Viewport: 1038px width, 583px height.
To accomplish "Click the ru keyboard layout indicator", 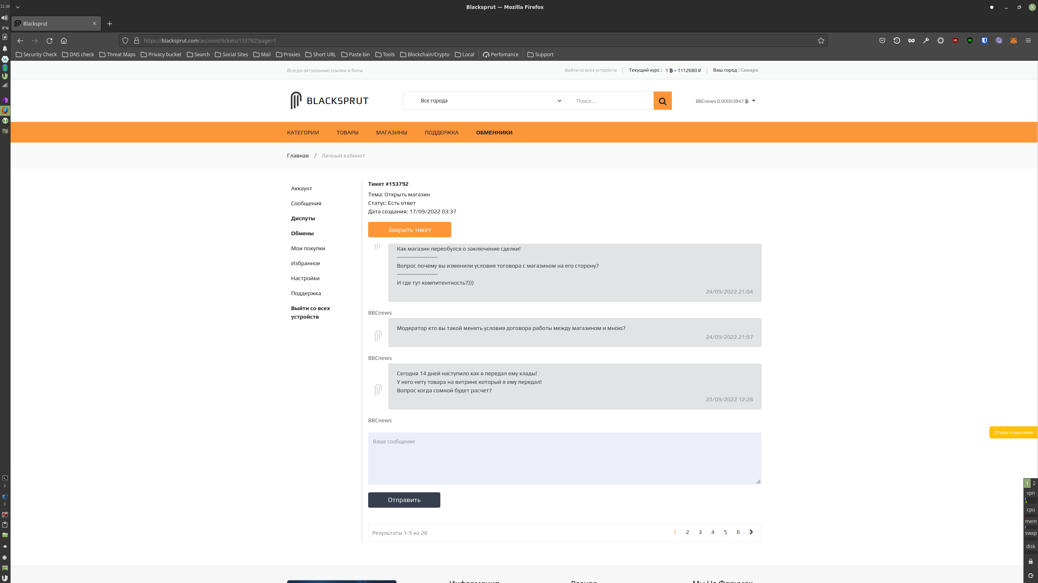I will click(x=5, y=28).
